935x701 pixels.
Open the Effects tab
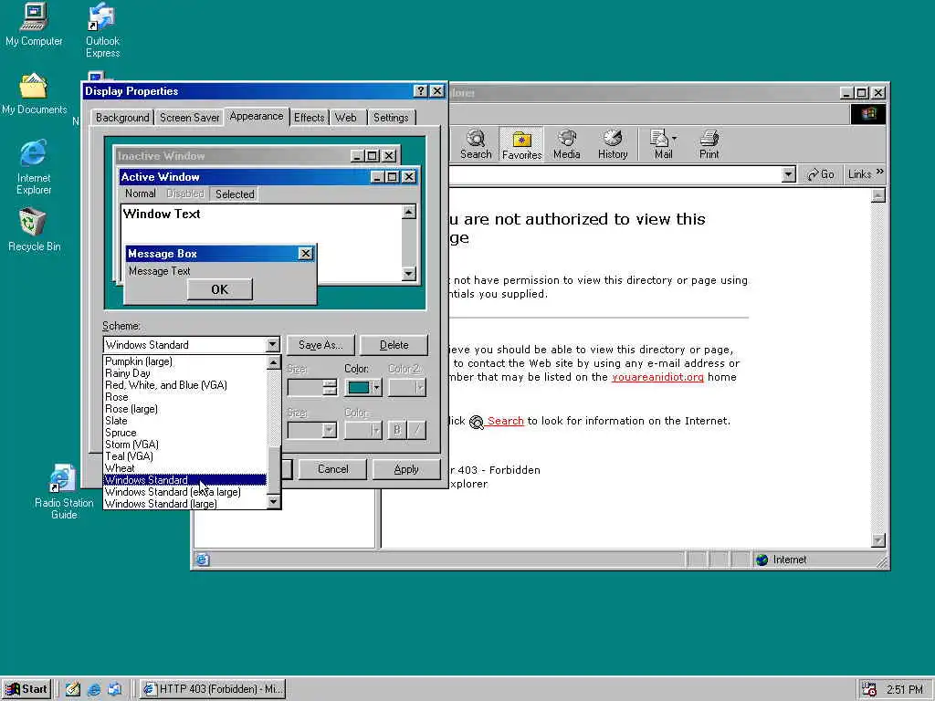pos(309,118)
